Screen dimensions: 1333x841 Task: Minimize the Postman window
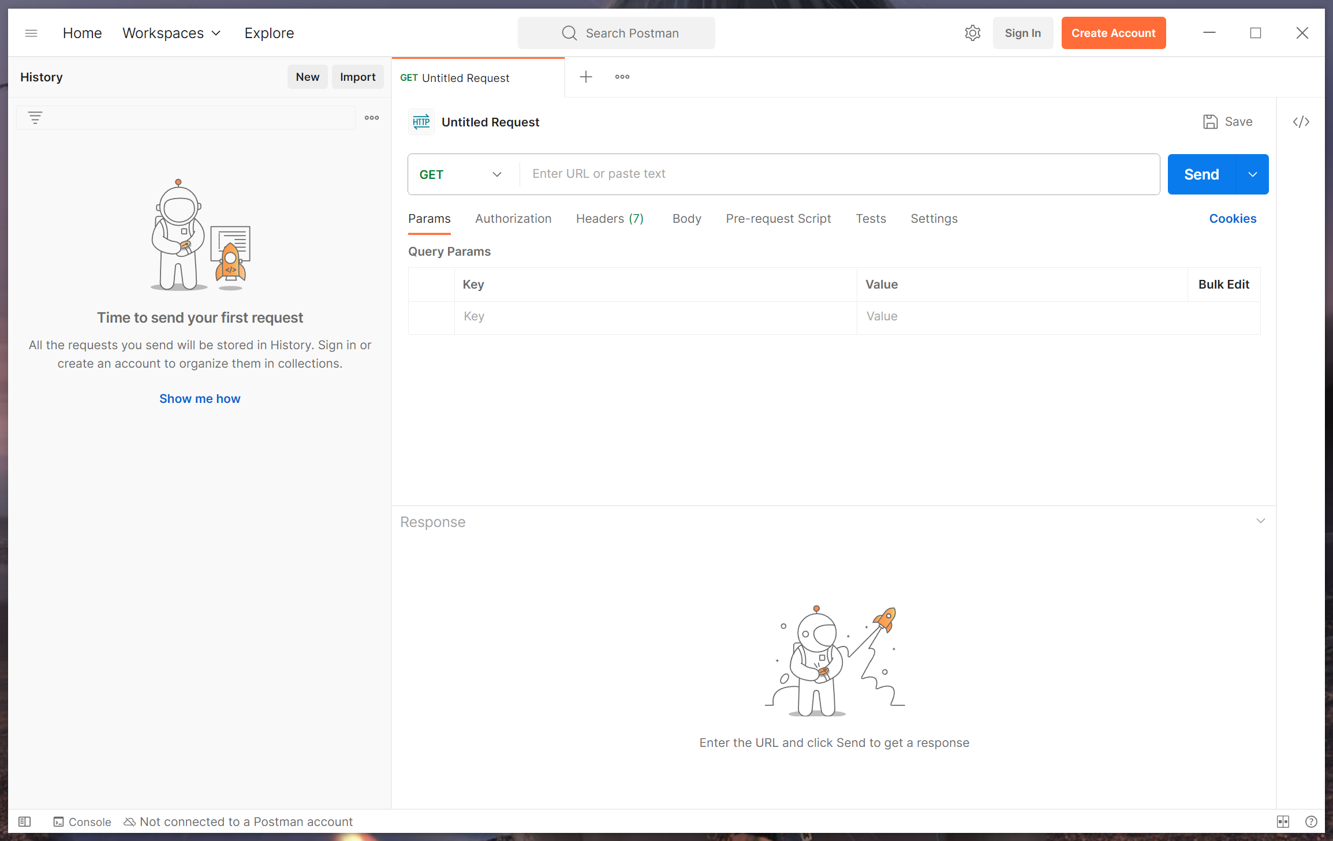1209,33
